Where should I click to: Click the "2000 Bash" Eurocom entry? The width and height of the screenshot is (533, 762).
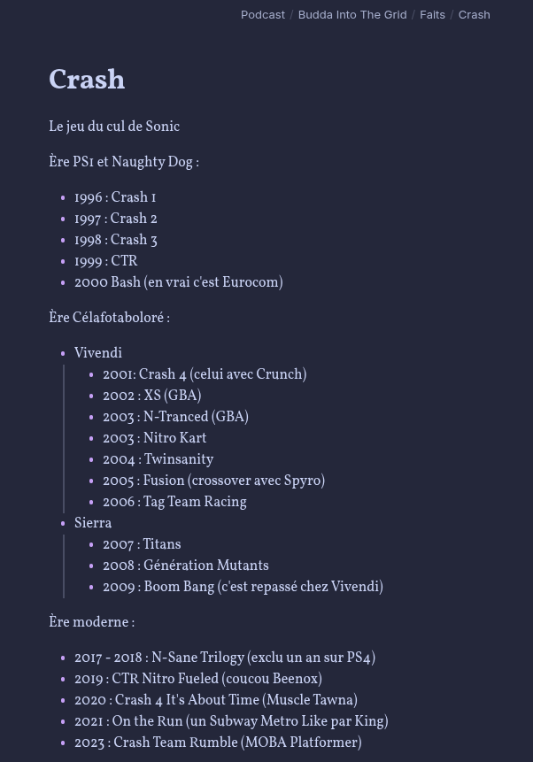(x=178, y=283)
